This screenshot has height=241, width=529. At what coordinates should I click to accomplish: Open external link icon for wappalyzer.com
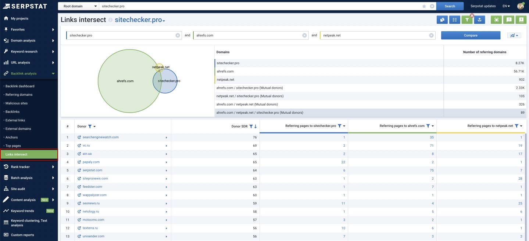pos(79,195)
